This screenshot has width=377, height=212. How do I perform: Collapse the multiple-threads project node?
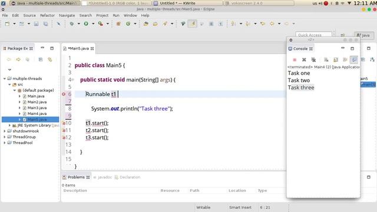(5, 78)
